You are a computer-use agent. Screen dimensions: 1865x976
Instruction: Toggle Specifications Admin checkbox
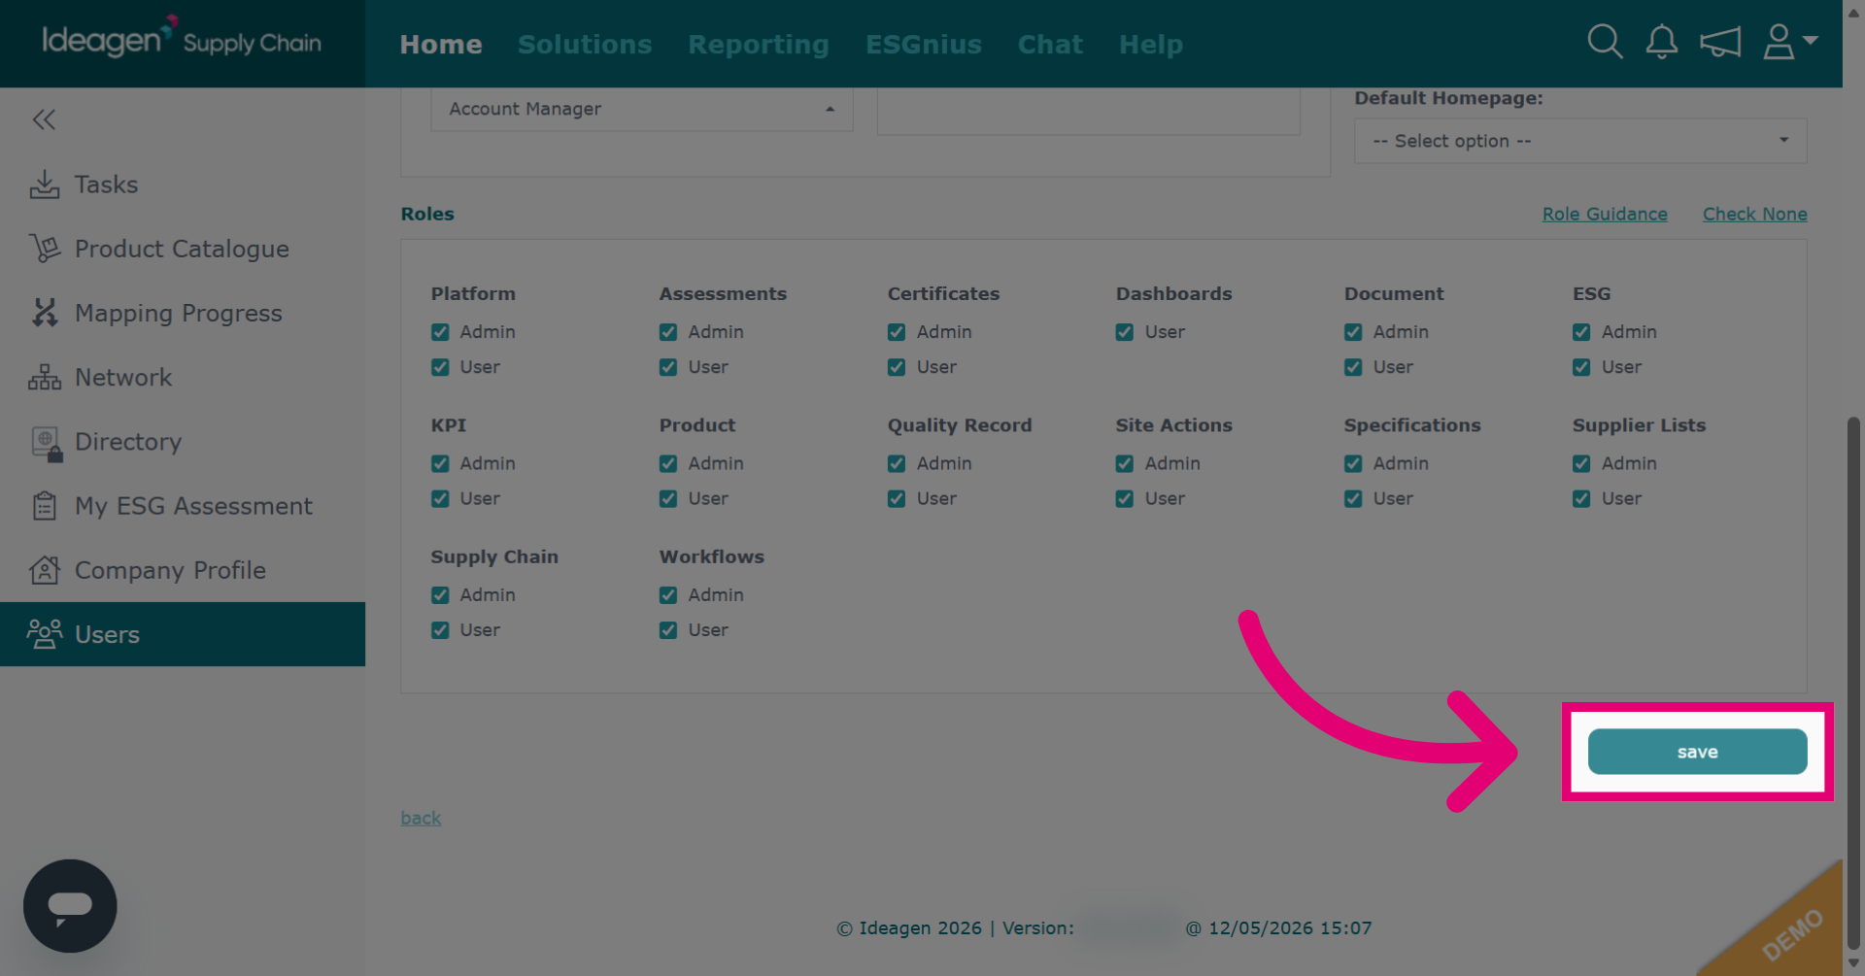point(1353,464)
